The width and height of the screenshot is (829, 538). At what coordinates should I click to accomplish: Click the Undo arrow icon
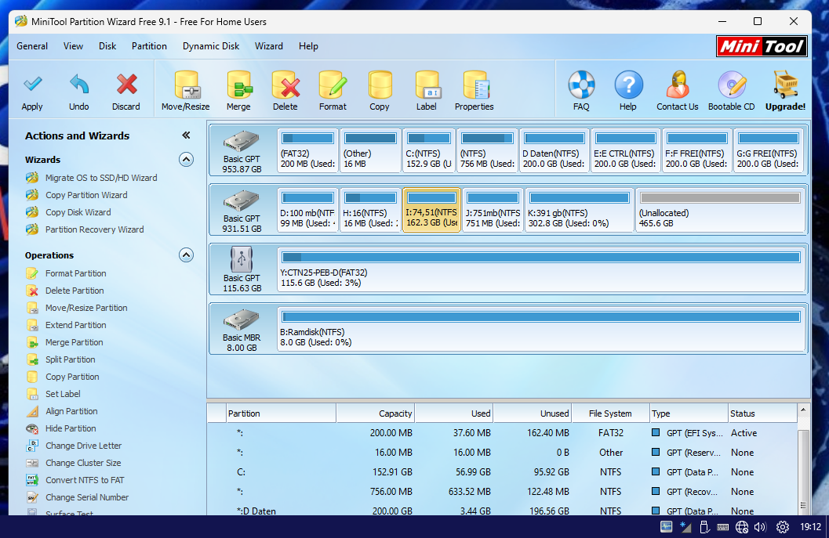(x=78, y=85)
